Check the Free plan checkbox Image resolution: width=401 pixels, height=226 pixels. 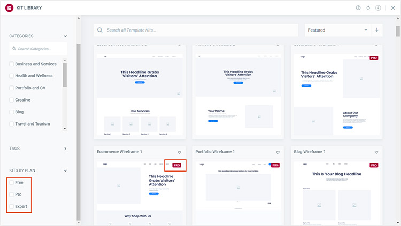click(x=12, y=183)
